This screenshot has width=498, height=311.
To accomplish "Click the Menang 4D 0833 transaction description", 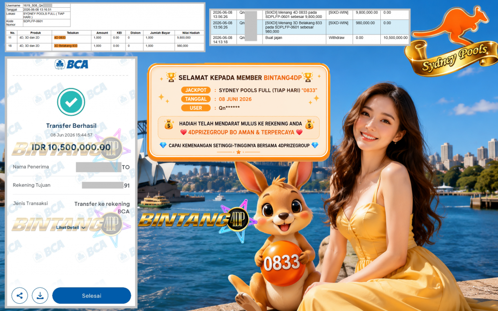I will 294,15.
